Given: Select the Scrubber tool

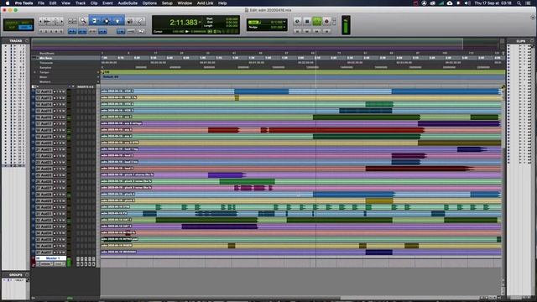Looking at the screenshot, I should (x=130, y=21).
